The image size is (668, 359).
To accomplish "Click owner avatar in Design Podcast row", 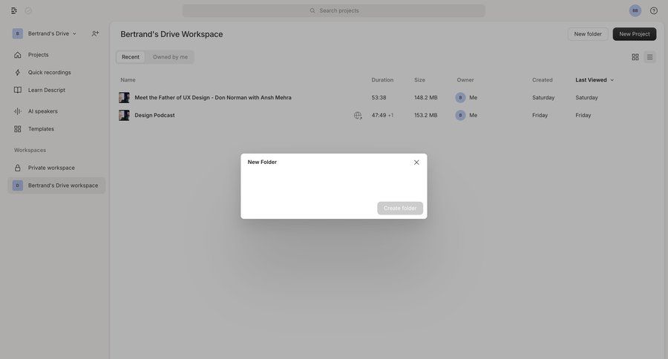I will 460,116.
